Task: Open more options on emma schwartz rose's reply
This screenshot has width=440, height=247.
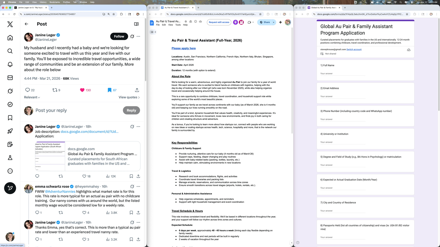Action: coord(138,187)
